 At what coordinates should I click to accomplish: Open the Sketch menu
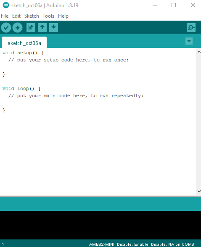pos(32,16)
